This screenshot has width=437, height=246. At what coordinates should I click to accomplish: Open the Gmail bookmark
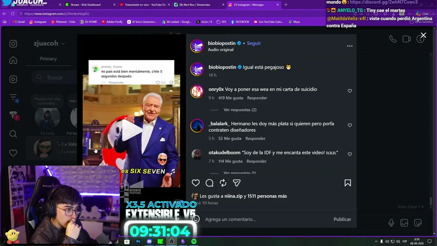point(19,22)
